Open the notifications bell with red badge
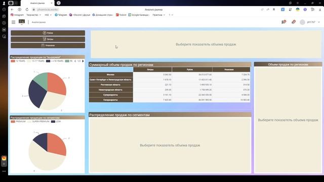This screenshot has height=182, width=324. pos(293,22)
